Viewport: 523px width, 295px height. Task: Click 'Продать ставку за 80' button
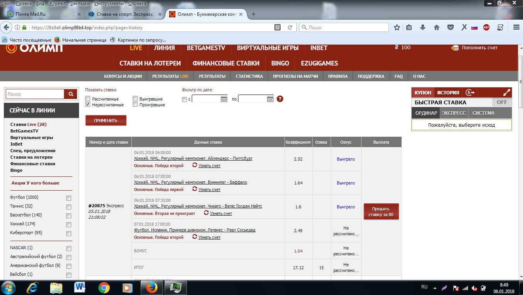381,211
